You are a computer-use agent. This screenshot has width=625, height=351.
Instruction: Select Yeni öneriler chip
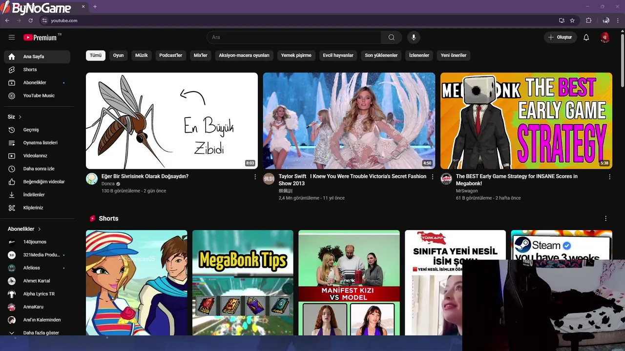click(454, 56)
